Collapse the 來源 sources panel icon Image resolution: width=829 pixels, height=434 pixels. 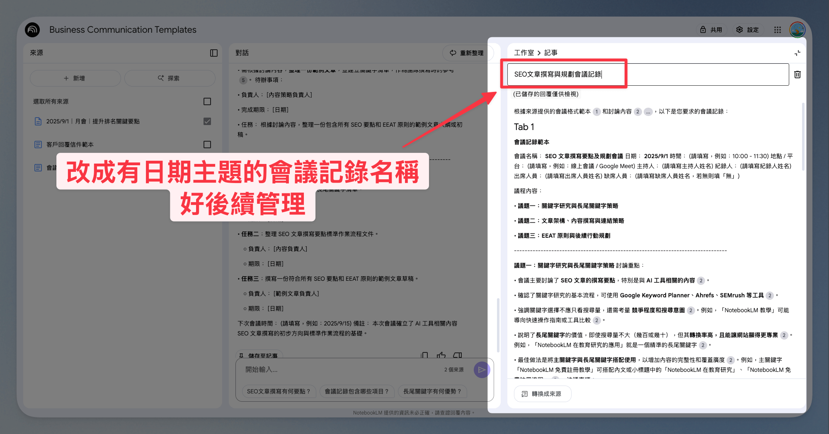point(214,53)
